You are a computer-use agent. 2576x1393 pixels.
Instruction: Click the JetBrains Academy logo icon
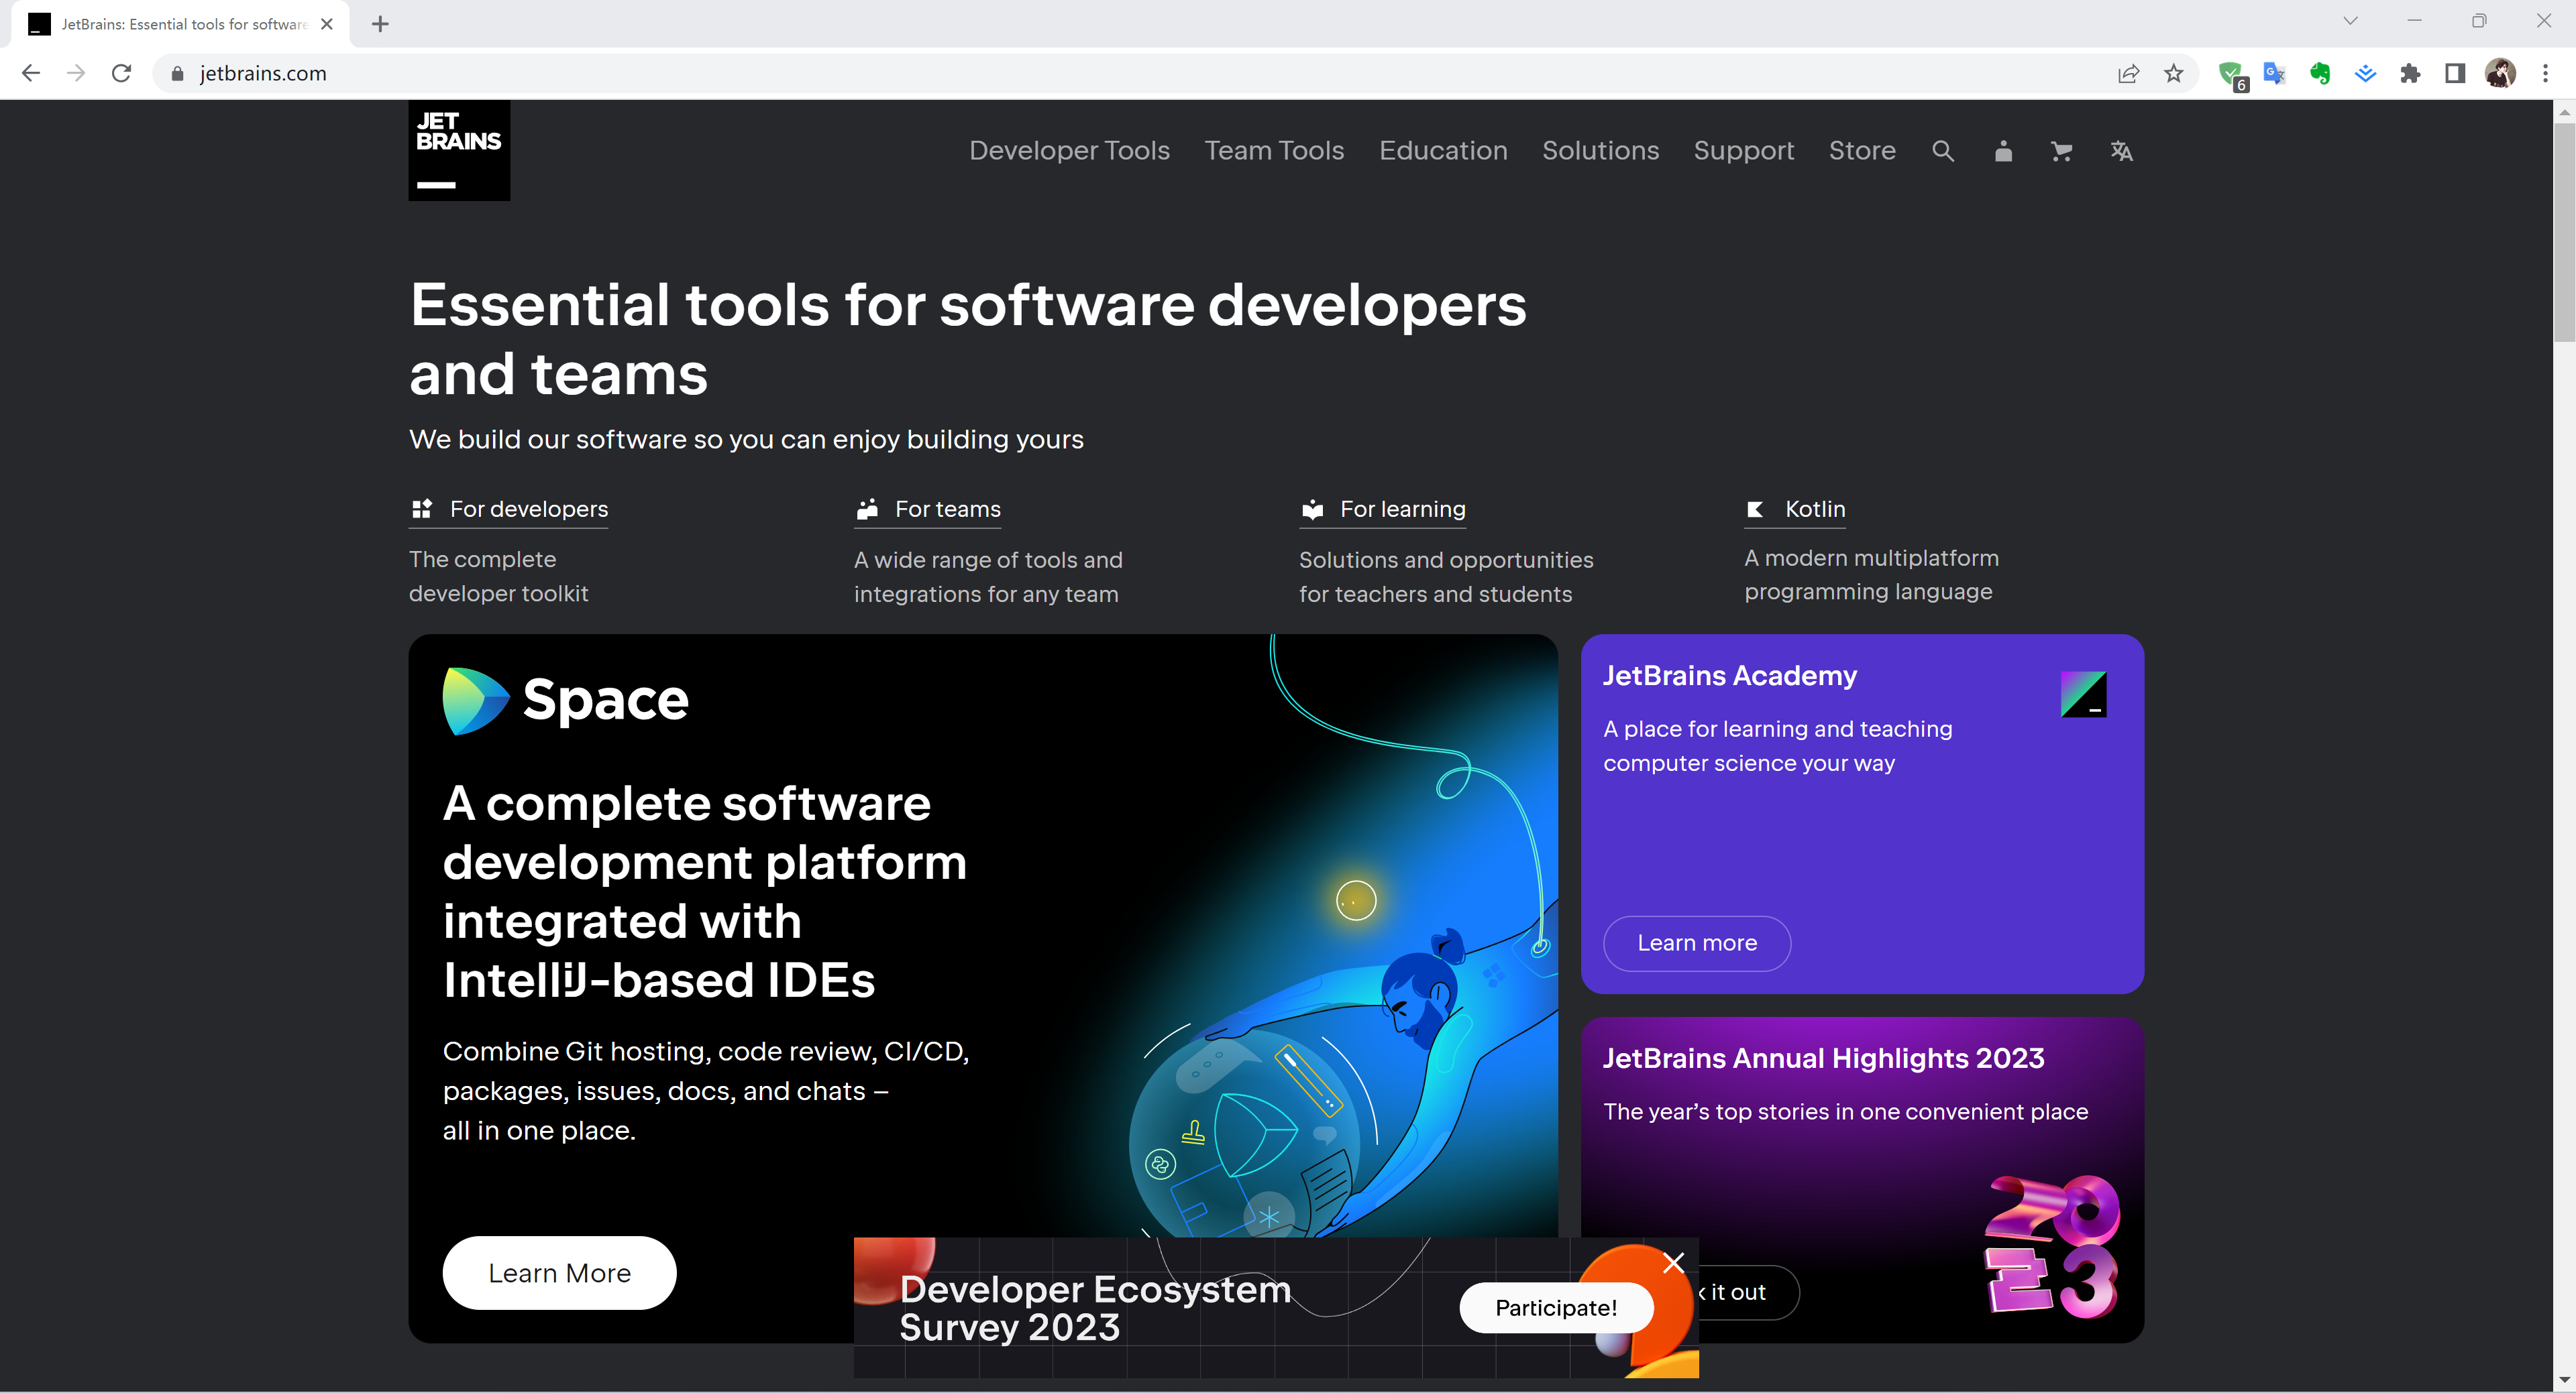click(2083, 694)
